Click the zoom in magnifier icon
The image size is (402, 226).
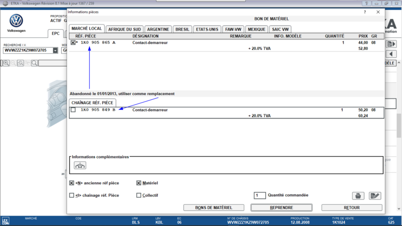[6, 63]
